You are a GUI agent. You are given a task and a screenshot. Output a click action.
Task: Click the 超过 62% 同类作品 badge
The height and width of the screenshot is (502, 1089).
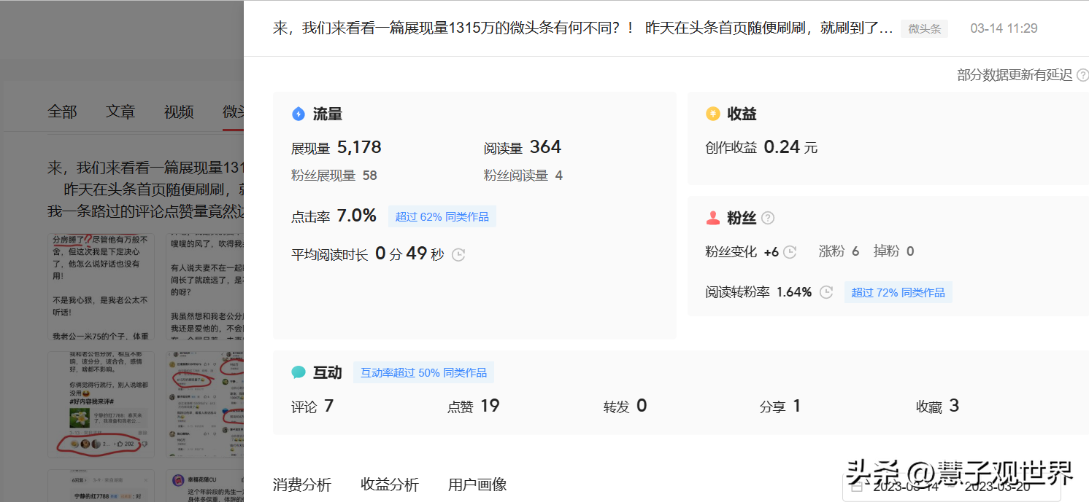pyautogui.click(x=442, y=216)
